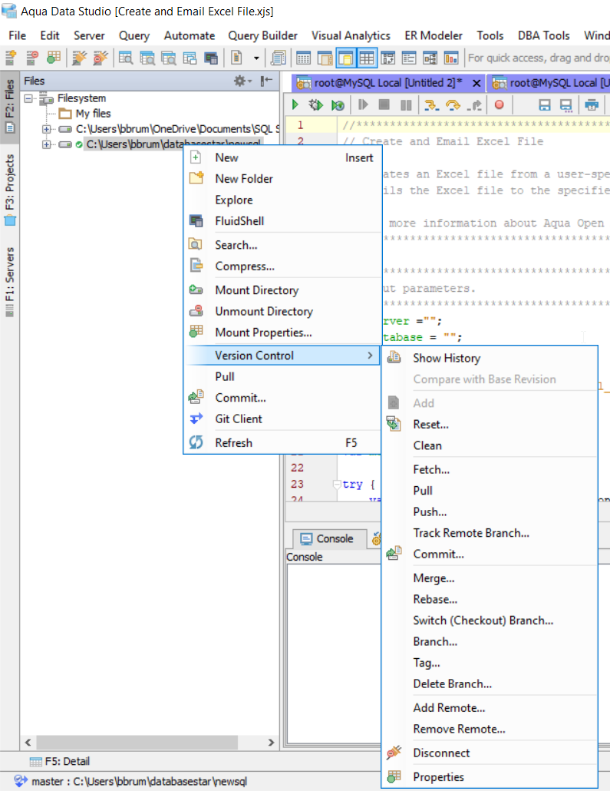The image size is (610, 791).
Task: Choose Switch (Checkout) Branch from submenu
Action: coord(483,621)
